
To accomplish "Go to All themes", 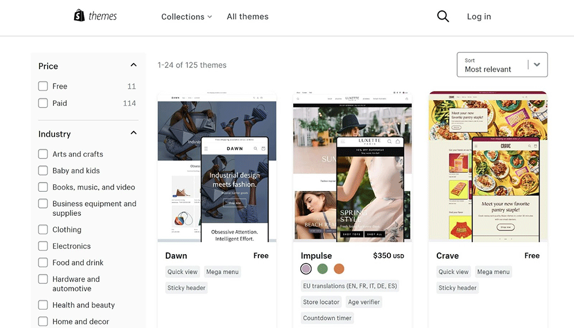I will tap(247, 17).
